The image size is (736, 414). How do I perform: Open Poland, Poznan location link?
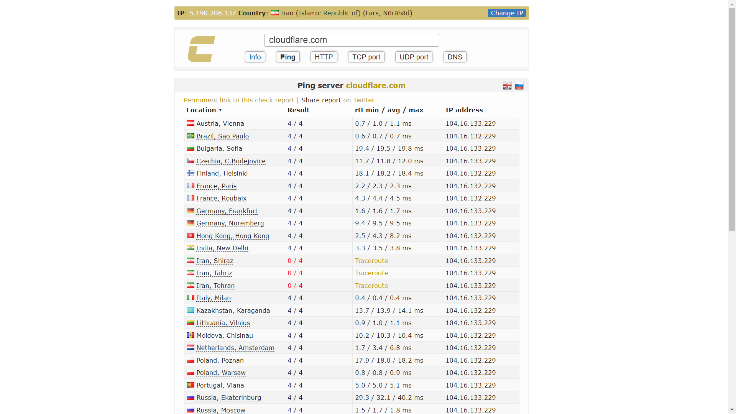point(220,360)
